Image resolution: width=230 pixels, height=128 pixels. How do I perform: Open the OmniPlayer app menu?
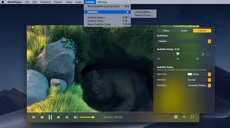click(15, 2)
